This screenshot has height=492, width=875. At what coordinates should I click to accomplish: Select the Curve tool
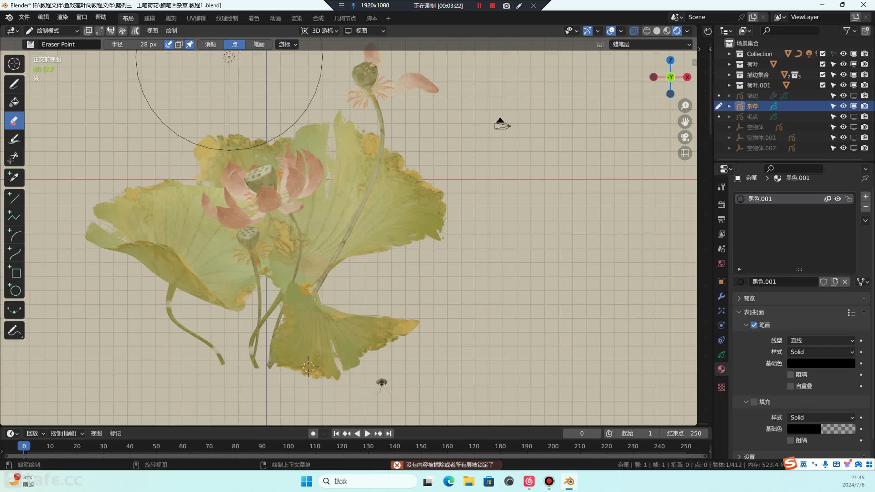point(14,253)
